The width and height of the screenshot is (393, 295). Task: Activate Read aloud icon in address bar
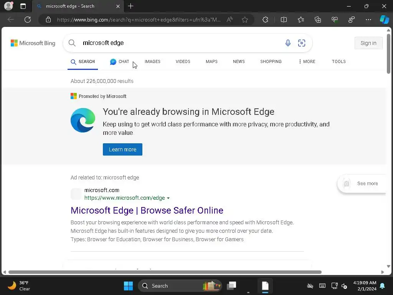point(230,20)
